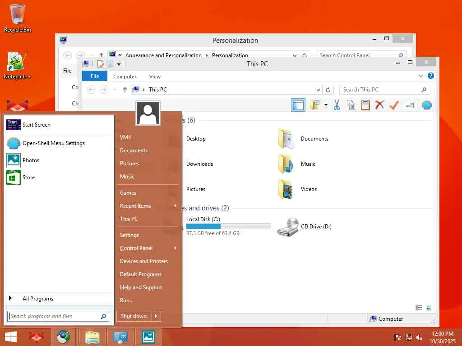Refresh the This PC window

[328, 90]
